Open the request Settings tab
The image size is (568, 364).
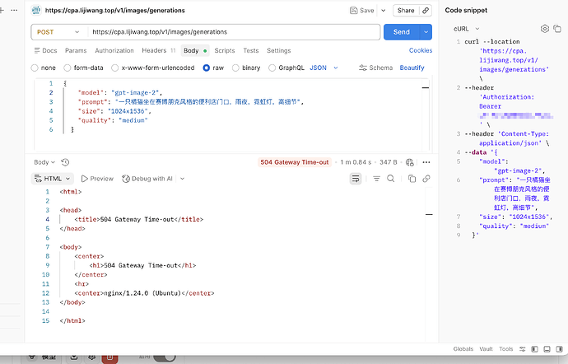[278, 50]
